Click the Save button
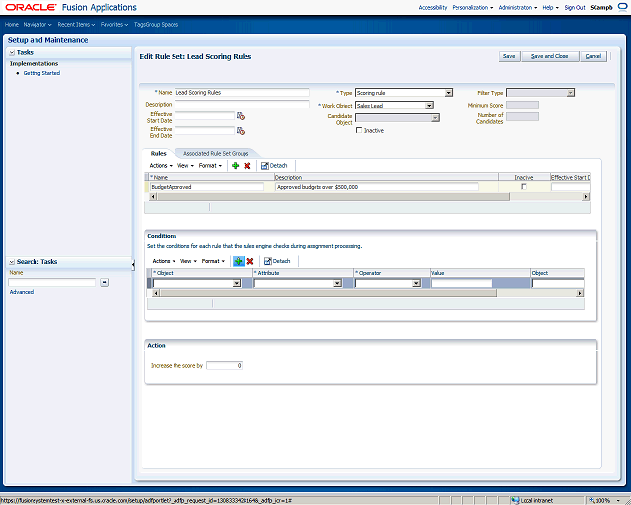 point(509,56)
